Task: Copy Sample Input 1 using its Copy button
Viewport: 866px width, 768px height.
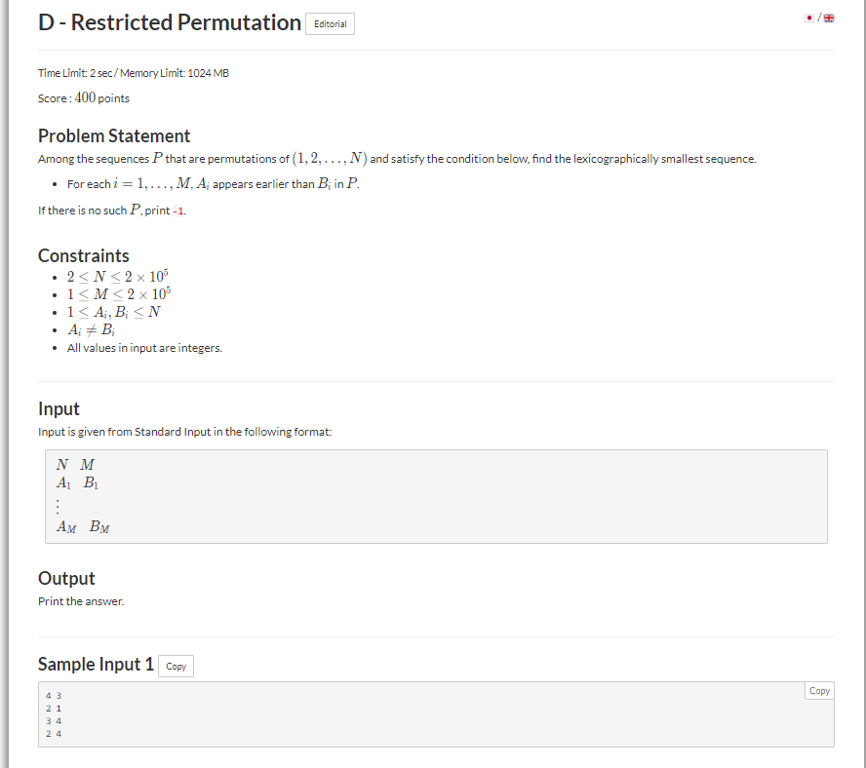Action: pos(175,666)
